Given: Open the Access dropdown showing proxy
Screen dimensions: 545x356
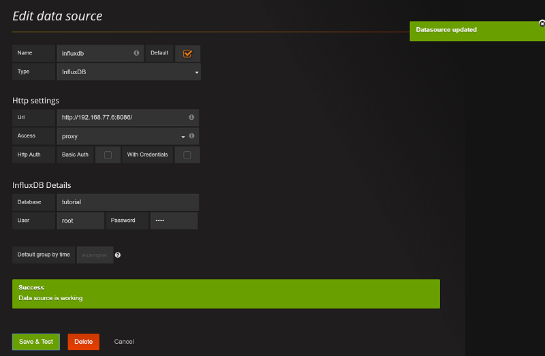Looking at the screenshot, I should pyautogui.click(x=122, y=136).
